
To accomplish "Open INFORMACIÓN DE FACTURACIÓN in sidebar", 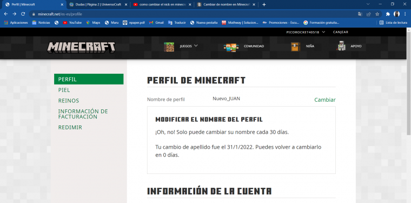I will (83, 114).
